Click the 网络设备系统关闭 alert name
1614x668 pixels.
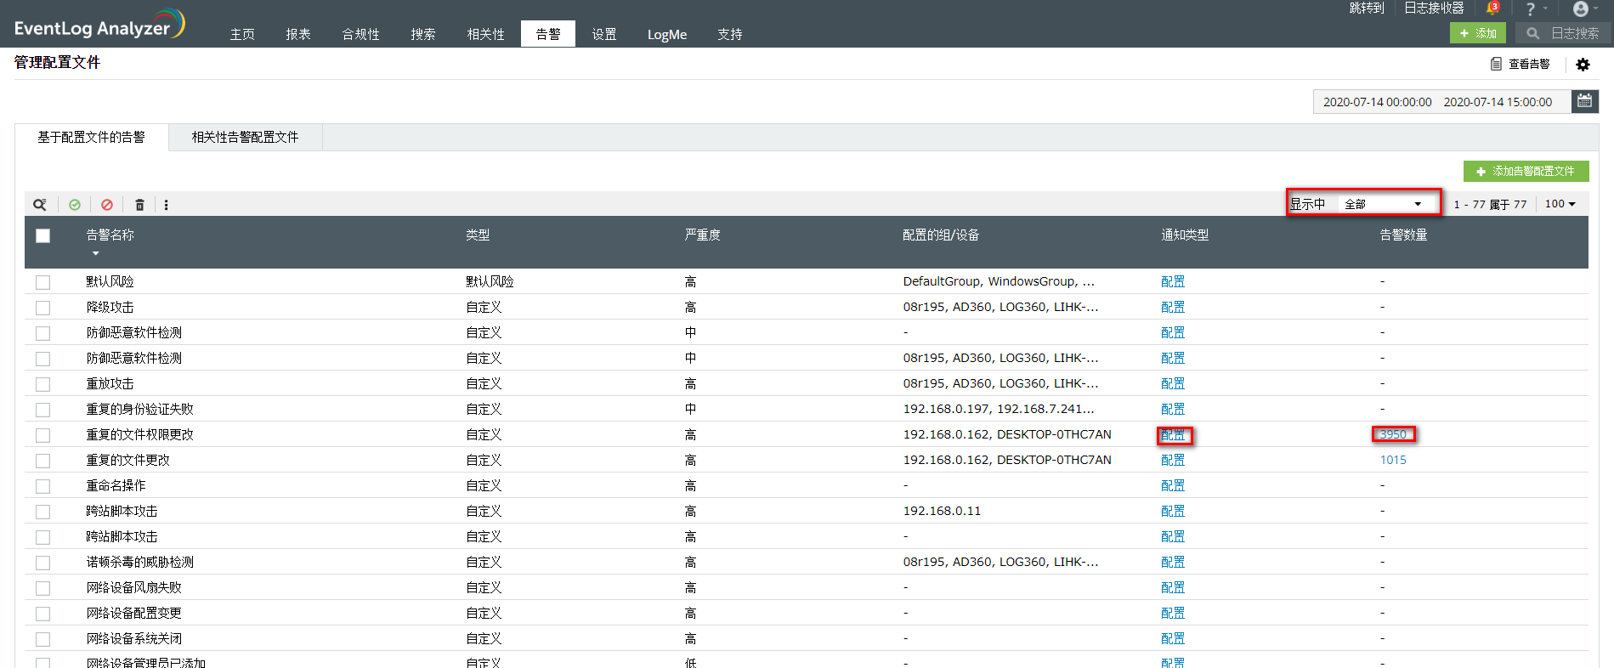click(134, 638)
